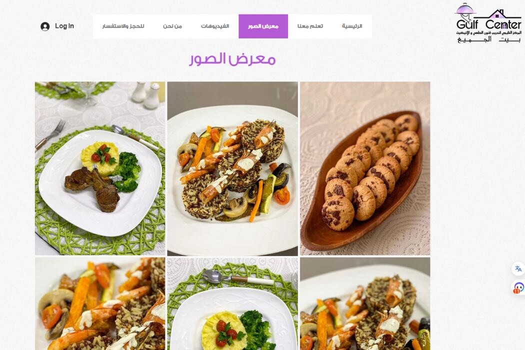Open the close-up shrimp and vegetables photo
The image size is (525, 350).
[100, 304]
